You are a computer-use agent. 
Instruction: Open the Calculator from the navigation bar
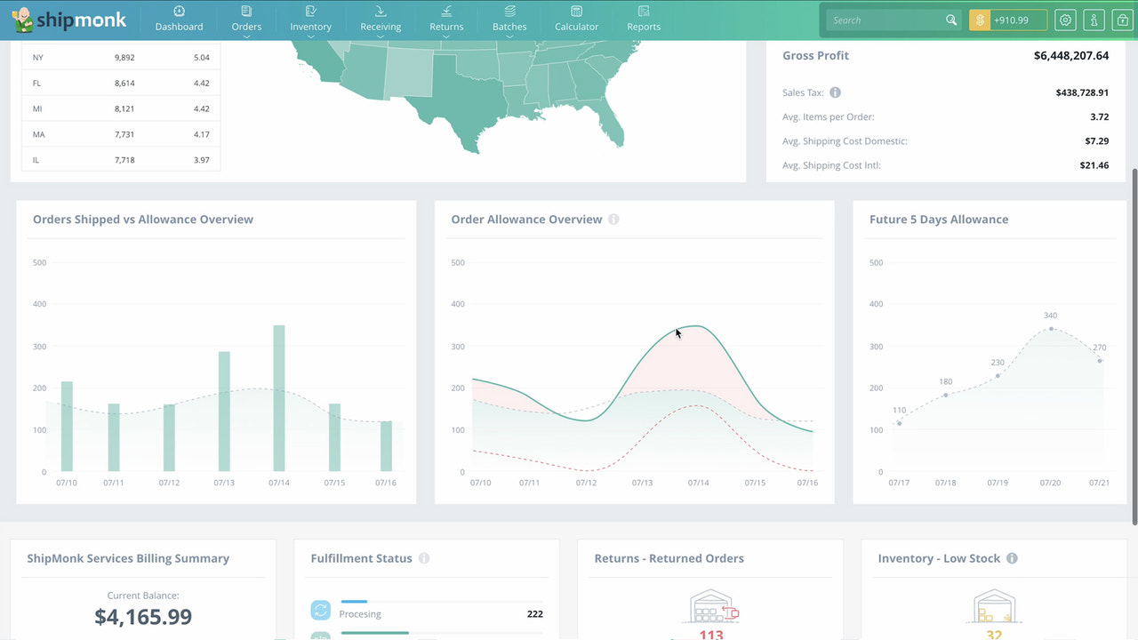[576, 20]
